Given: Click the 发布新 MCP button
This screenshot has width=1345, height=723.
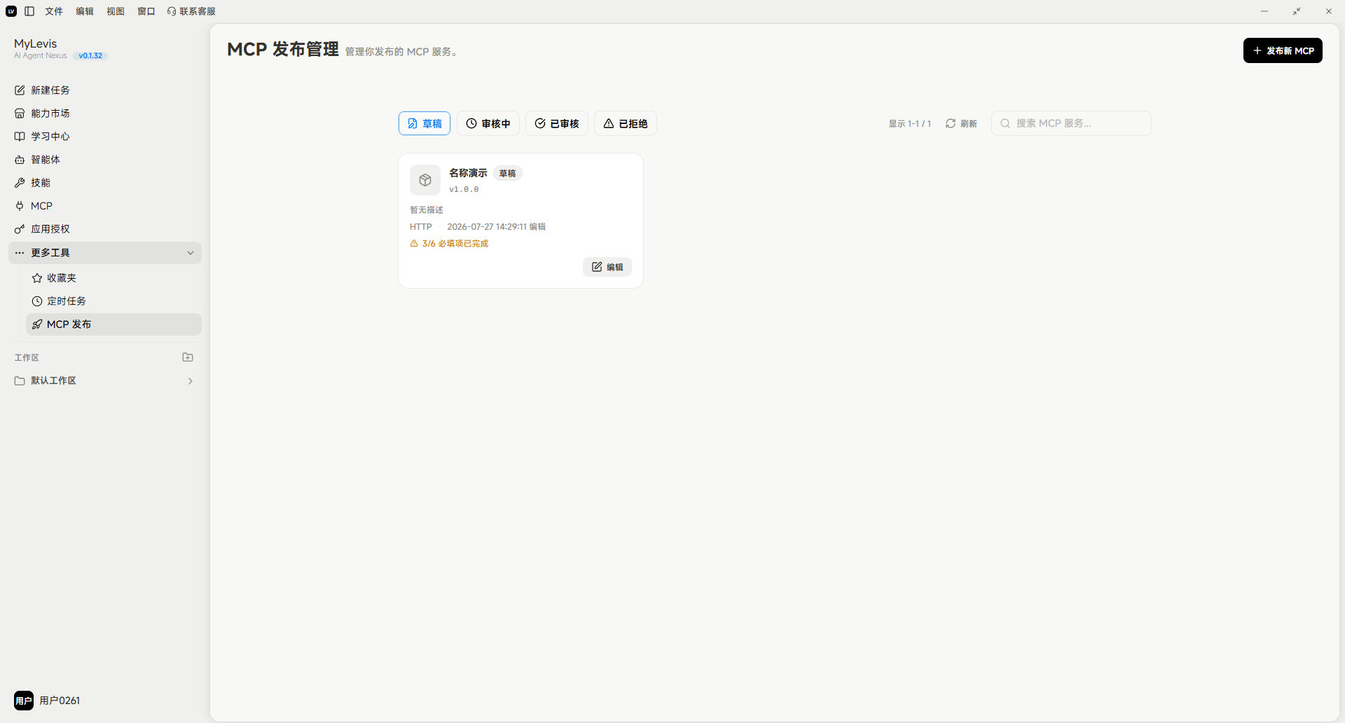Looking at the screenshot, I should click(x=1283, y=50).
